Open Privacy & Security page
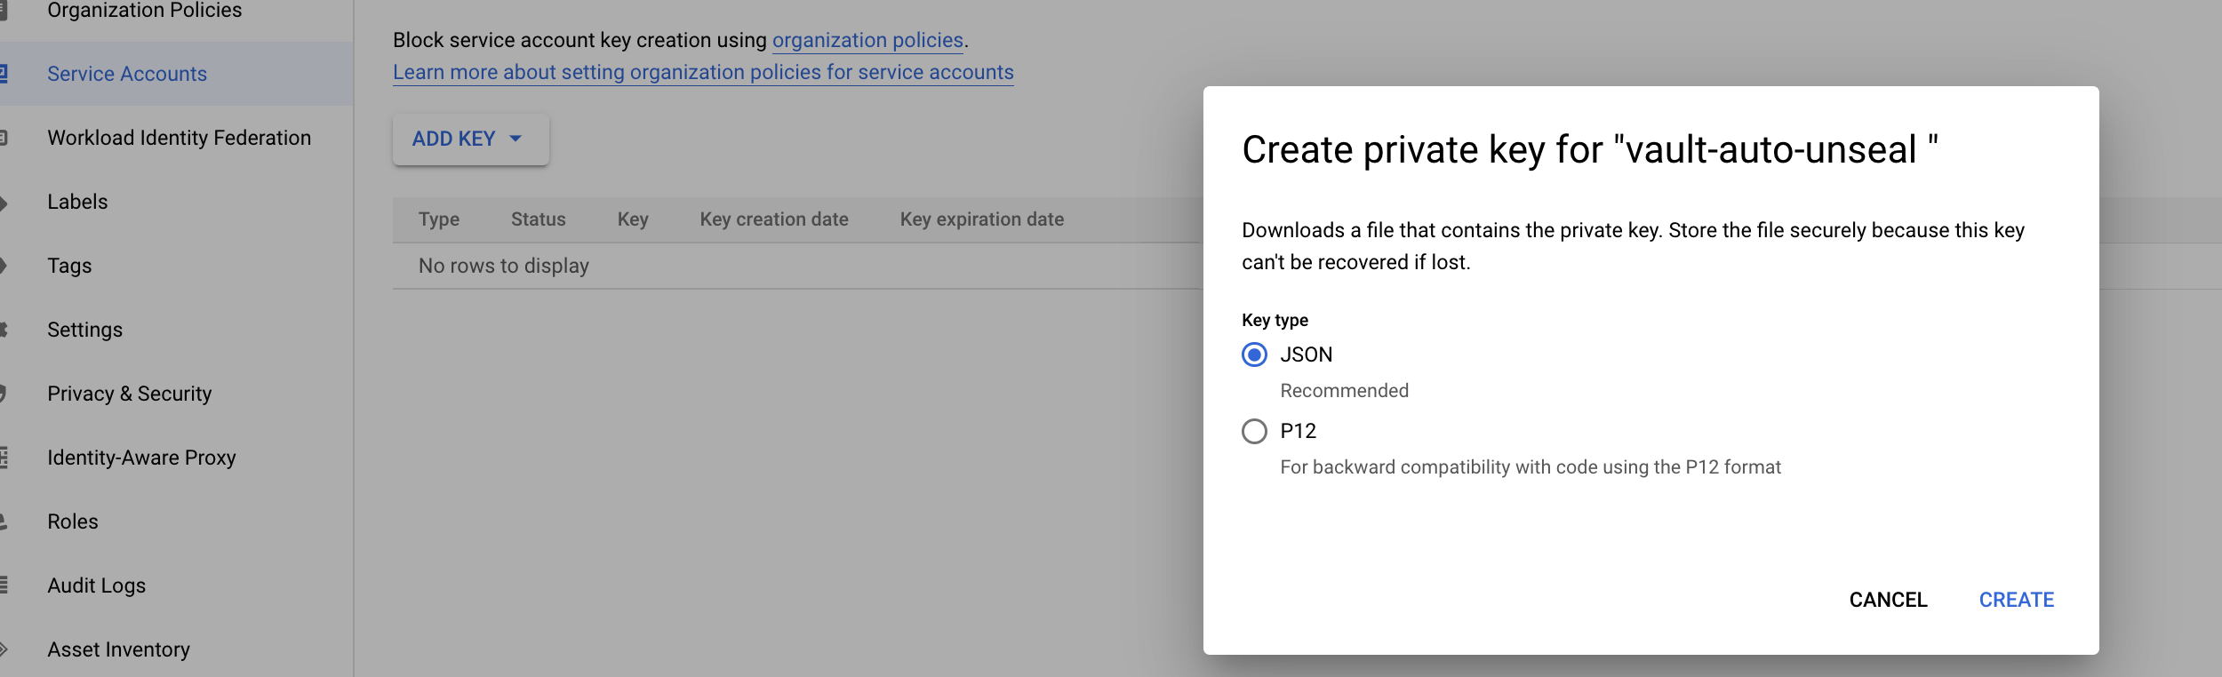The height and width of the screenshot is (677, 2222). point(129,394)
